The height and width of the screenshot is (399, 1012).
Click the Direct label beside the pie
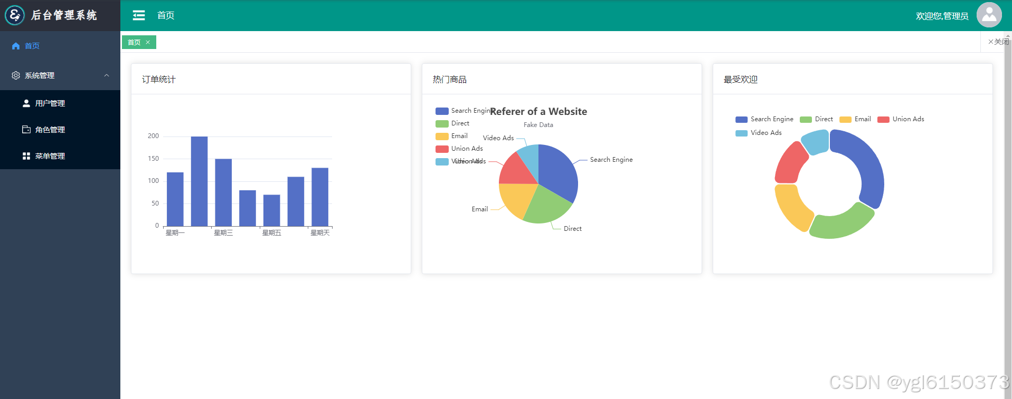573,229
